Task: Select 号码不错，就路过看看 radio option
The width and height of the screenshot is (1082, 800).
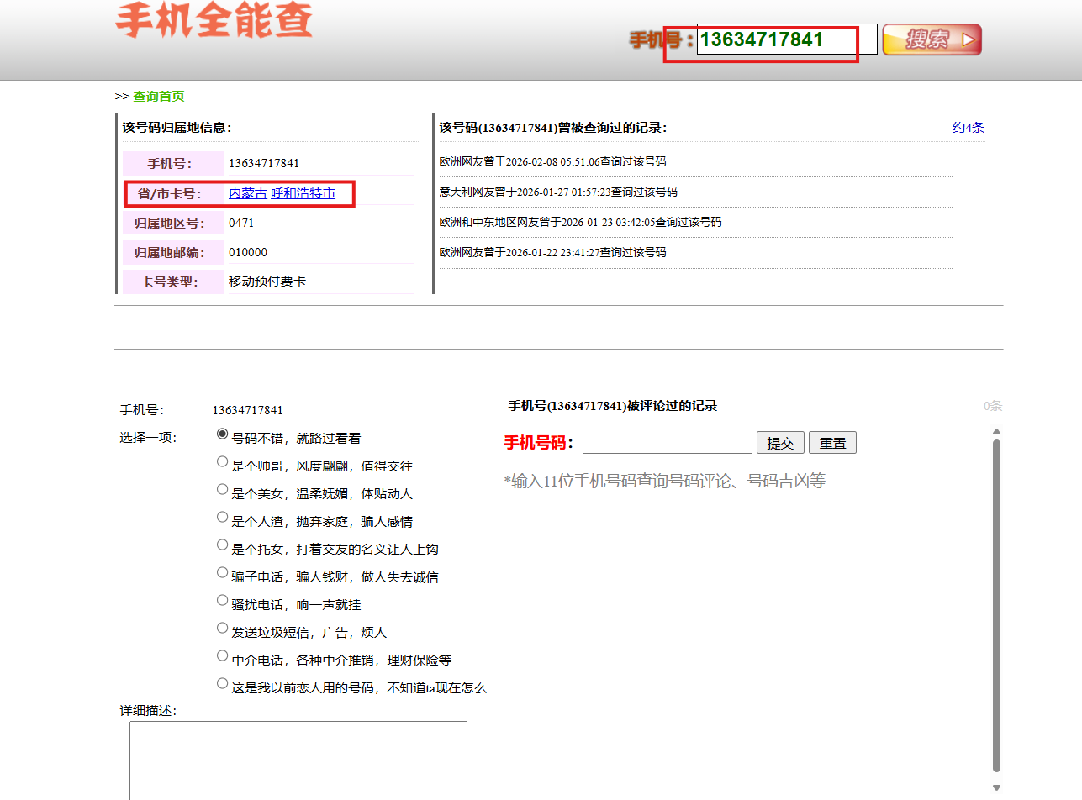Action: point(222,434)
